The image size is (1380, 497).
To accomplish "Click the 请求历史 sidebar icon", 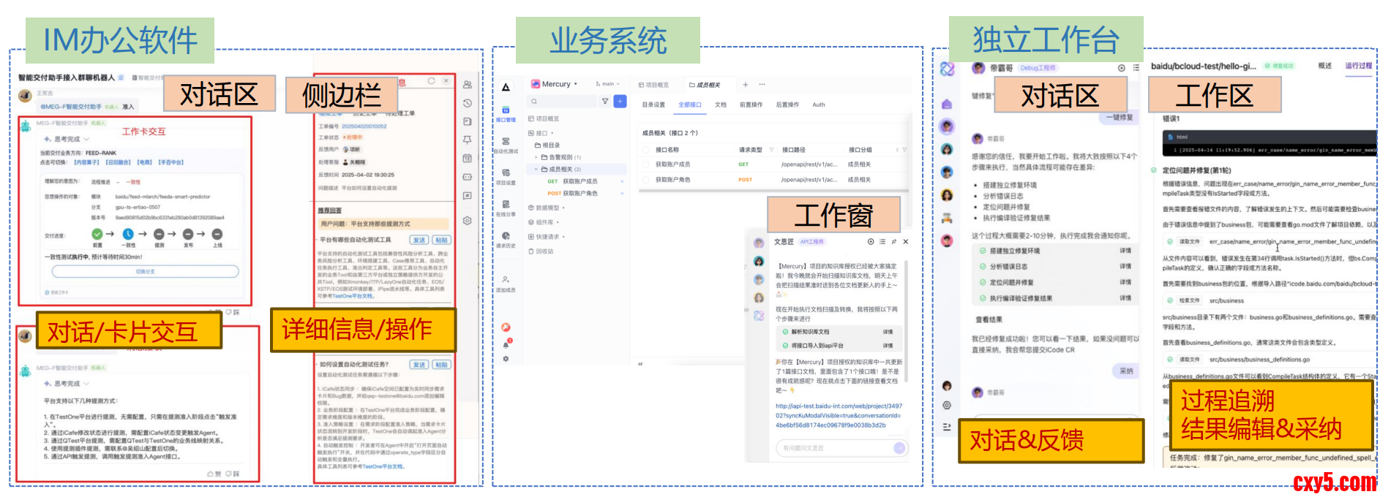I will (506, 239).
